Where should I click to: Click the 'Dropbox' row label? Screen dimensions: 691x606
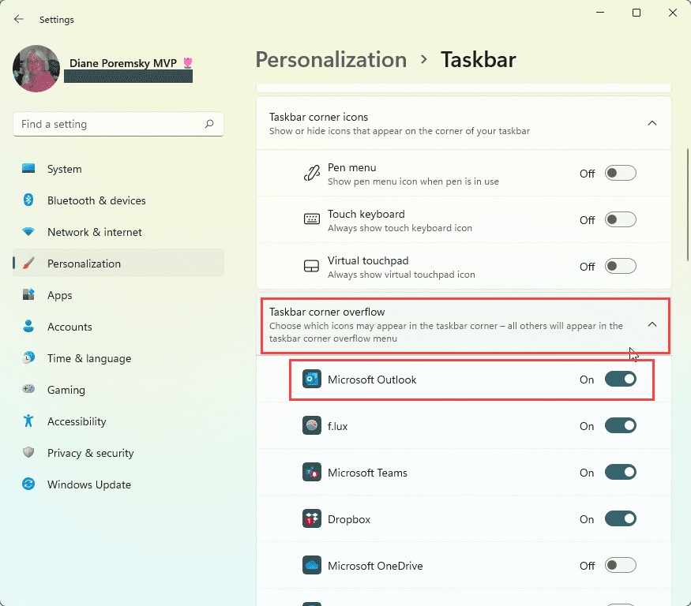(x=348, y=519)
